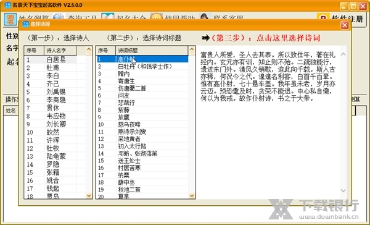Choose poem title 问友
Screen dimensions: 370x225
(124, 96)
